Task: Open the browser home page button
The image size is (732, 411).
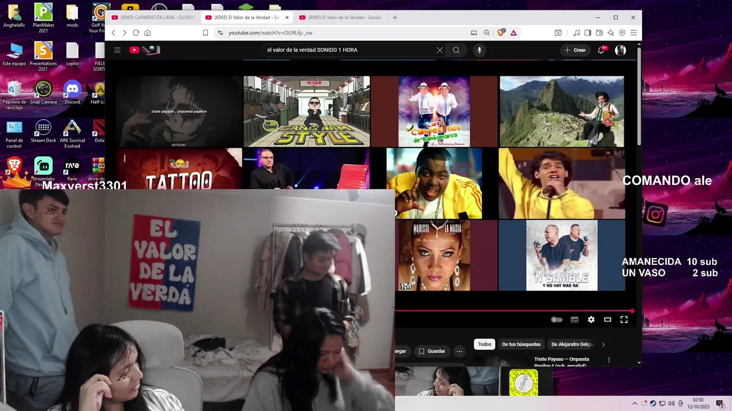Action: 148,33
